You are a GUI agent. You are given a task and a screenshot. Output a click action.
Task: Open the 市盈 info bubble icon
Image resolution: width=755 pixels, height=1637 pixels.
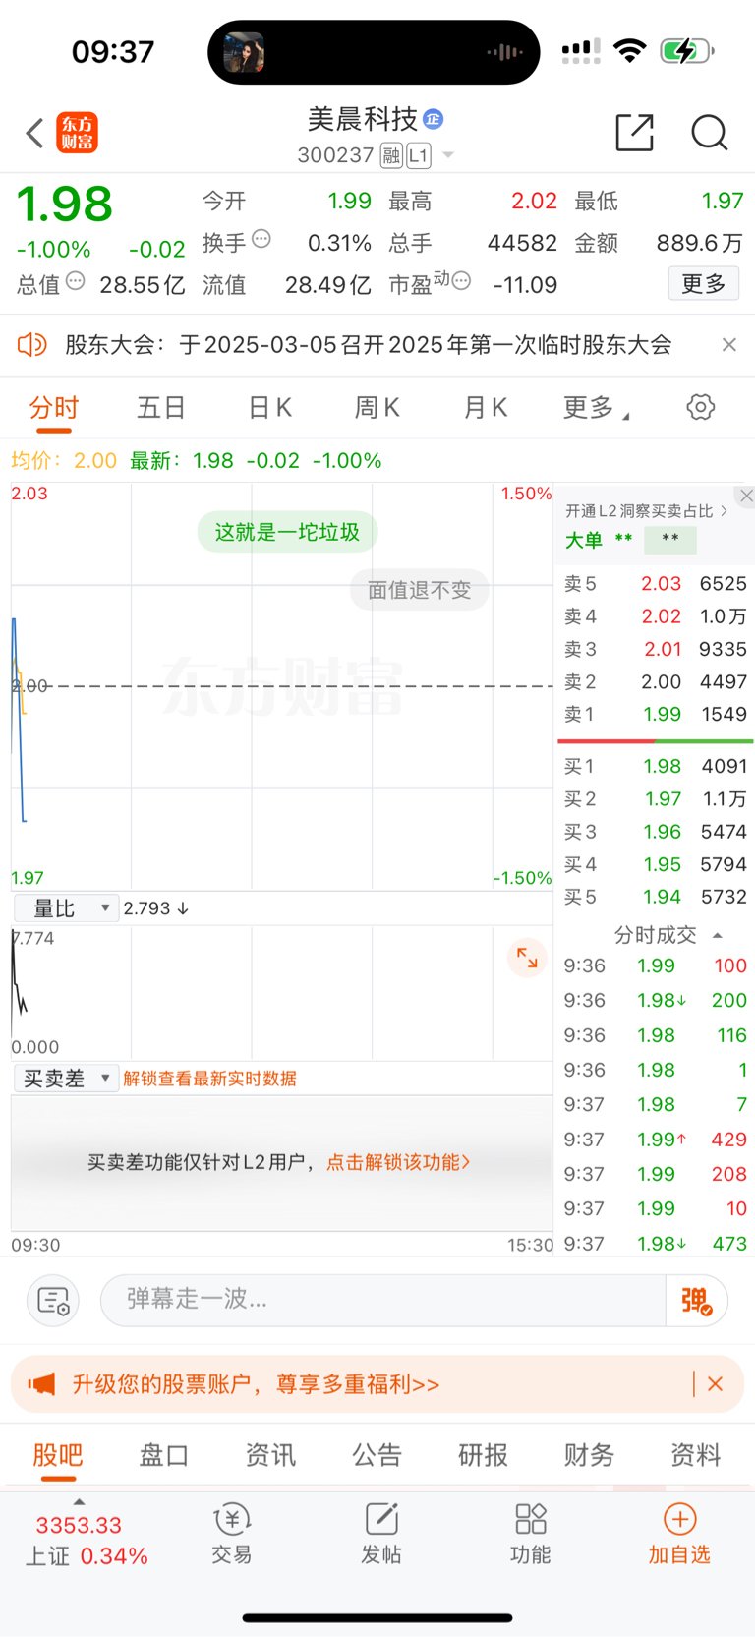[x=461, y=281]
